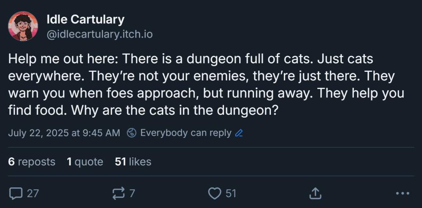
Task: View the 6 reposts list
Action: point(31,162)
